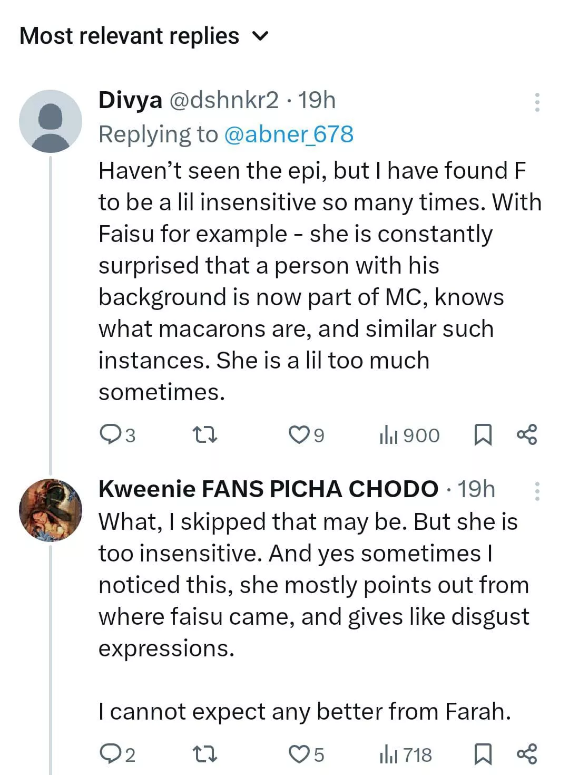Open more options on Divya's reply
Viewport: 569px width, 775px height.
[537, 102]
